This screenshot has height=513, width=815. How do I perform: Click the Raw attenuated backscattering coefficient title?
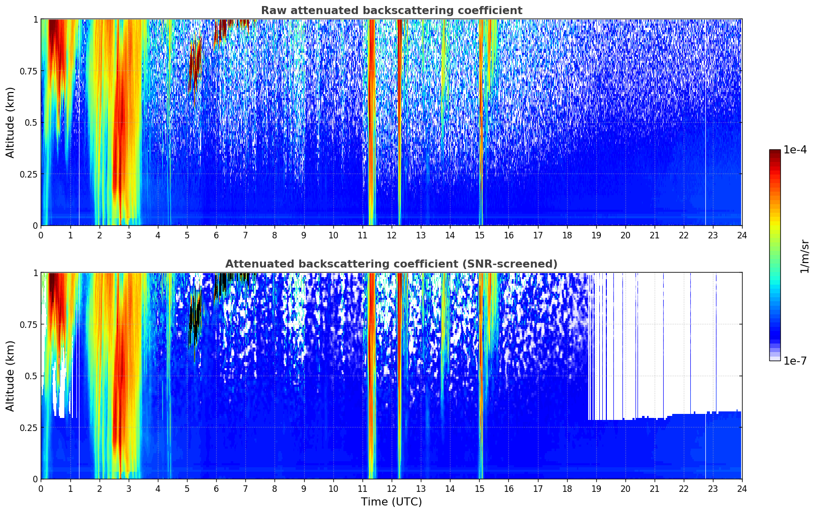391,11
